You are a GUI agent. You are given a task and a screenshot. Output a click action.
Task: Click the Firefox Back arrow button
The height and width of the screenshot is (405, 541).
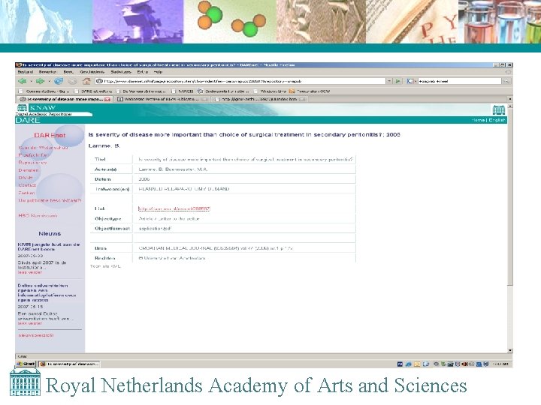(23, 81)
